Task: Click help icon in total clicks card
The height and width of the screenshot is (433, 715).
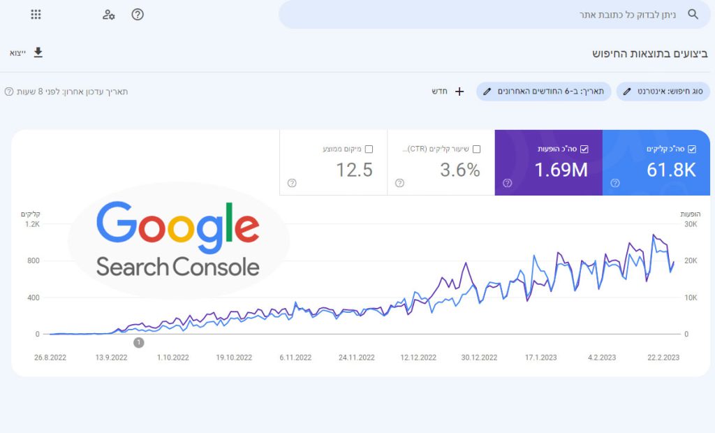Action: pyautogui.click(x=614, y=183)
